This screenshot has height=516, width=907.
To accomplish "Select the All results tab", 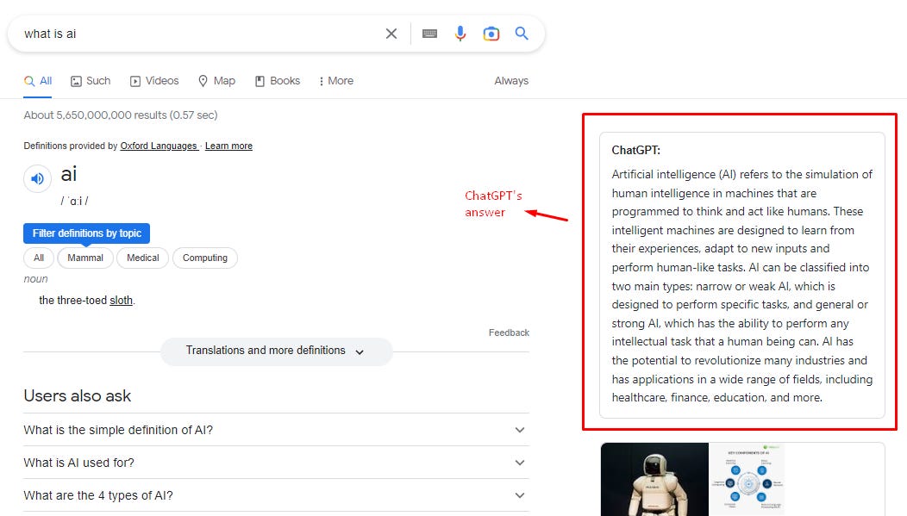I will [38, 81].
